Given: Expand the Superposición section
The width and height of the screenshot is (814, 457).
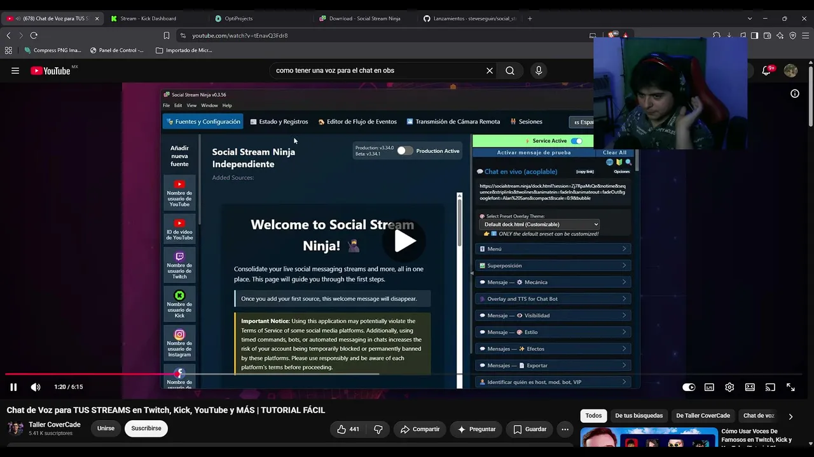Looking at the screenshot, I should [553, 265].
